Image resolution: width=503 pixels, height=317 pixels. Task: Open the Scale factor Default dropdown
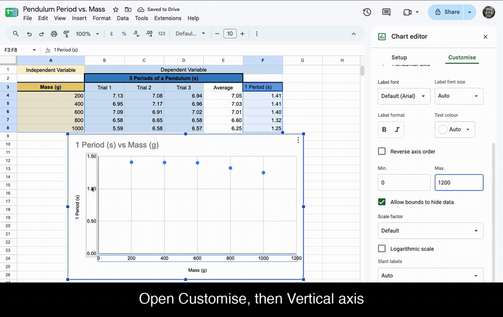[x=431, y=231]
